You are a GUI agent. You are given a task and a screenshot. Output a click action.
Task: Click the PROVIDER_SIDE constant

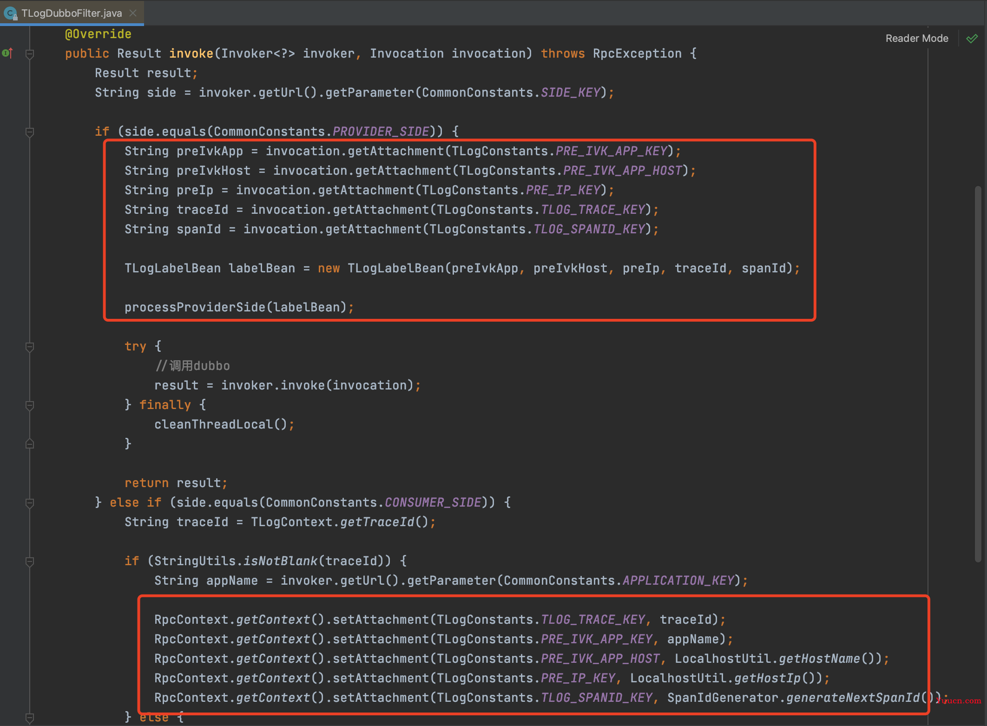point(381,132)
